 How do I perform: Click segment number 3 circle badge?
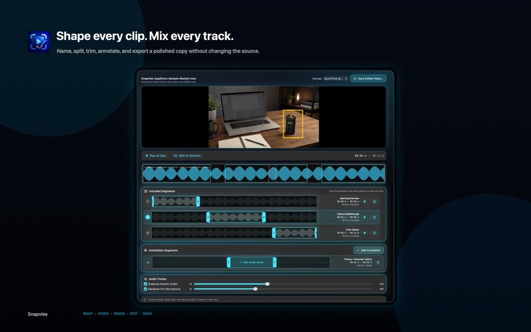(148, 233)
